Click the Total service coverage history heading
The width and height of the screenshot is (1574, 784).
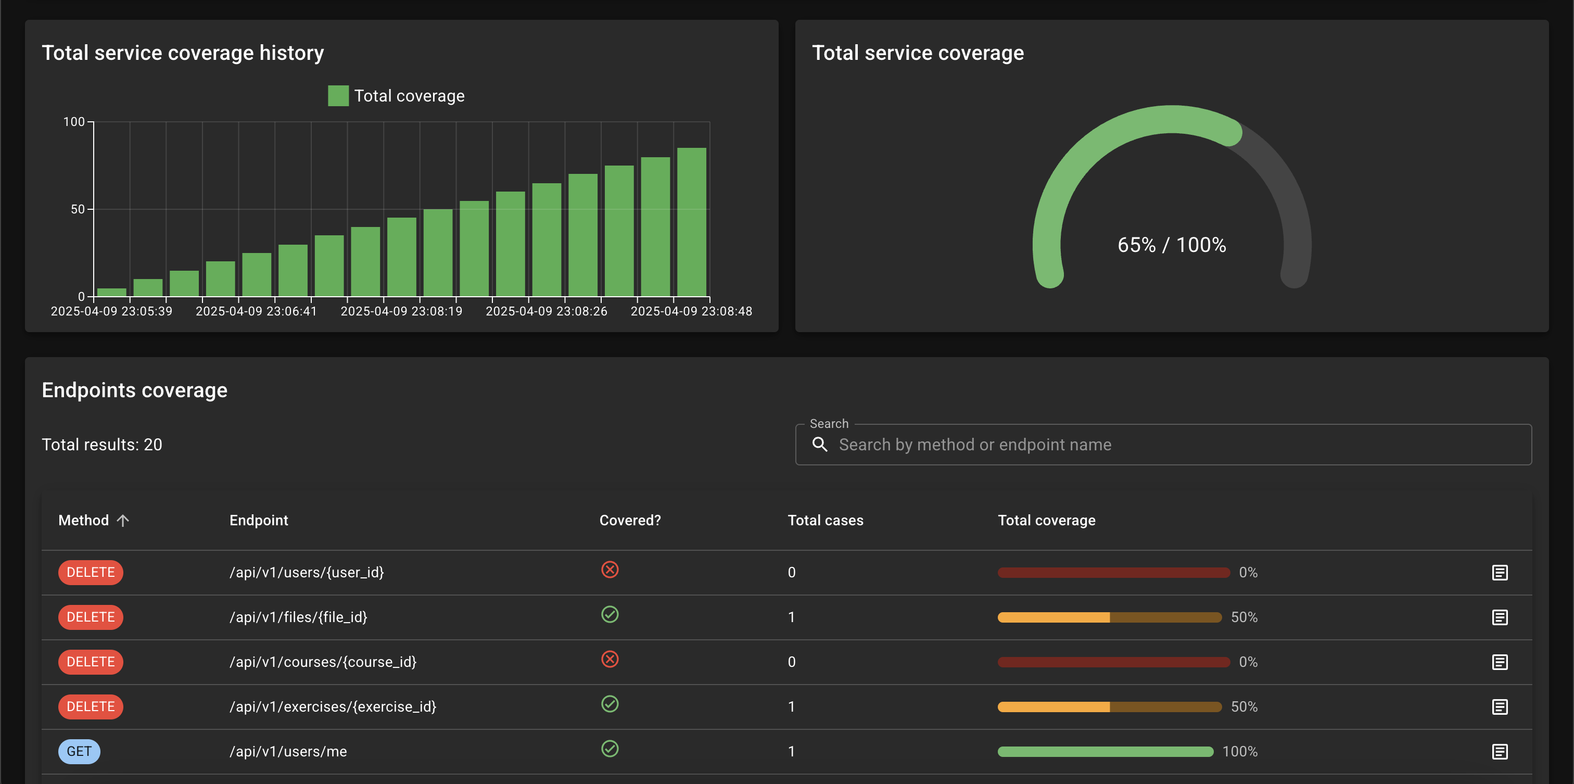coord(183,53)
